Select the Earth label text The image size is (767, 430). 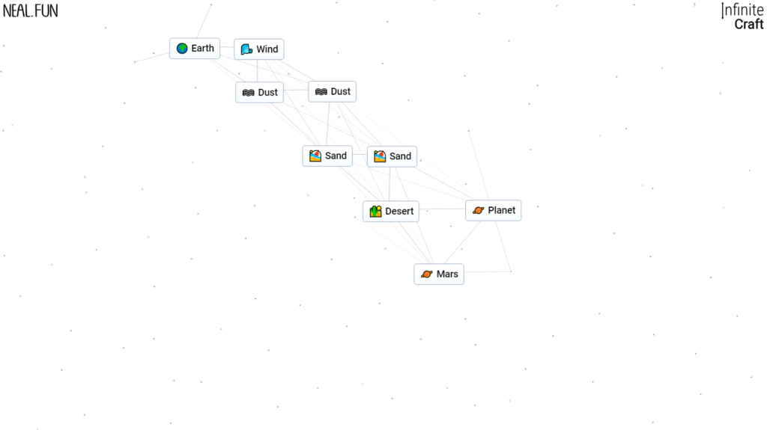coord(202,49)
